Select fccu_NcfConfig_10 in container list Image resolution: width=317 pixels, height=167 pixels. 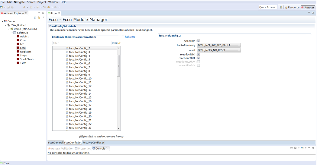coord(80,78)
